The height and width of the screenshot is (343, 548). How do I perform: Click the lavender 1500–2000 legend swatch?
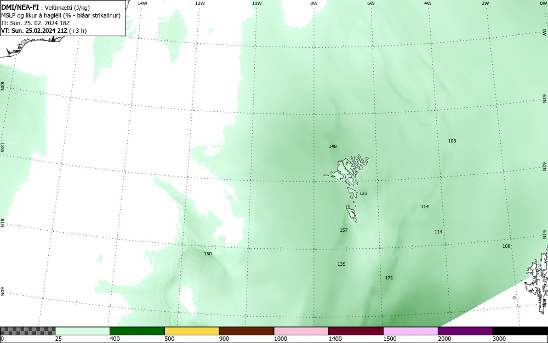point(410,331)
